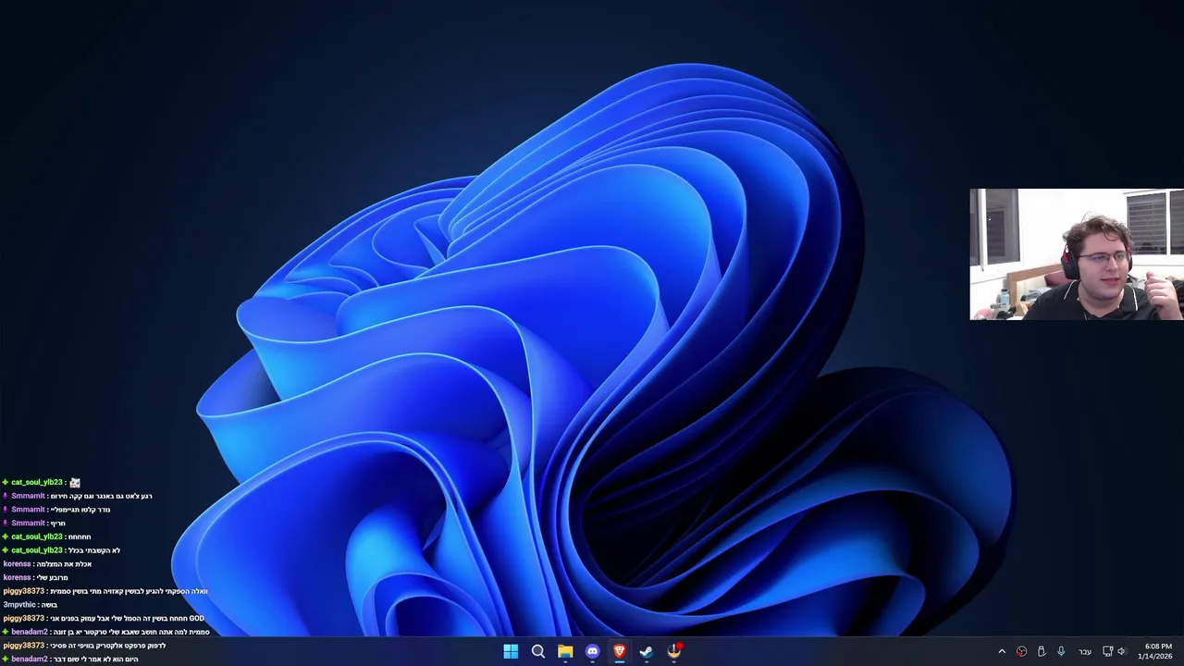Click benadam2 before the היום הוא לא אמר message
The height and width of the screenshot is (666, 1184).
point(30,660)
